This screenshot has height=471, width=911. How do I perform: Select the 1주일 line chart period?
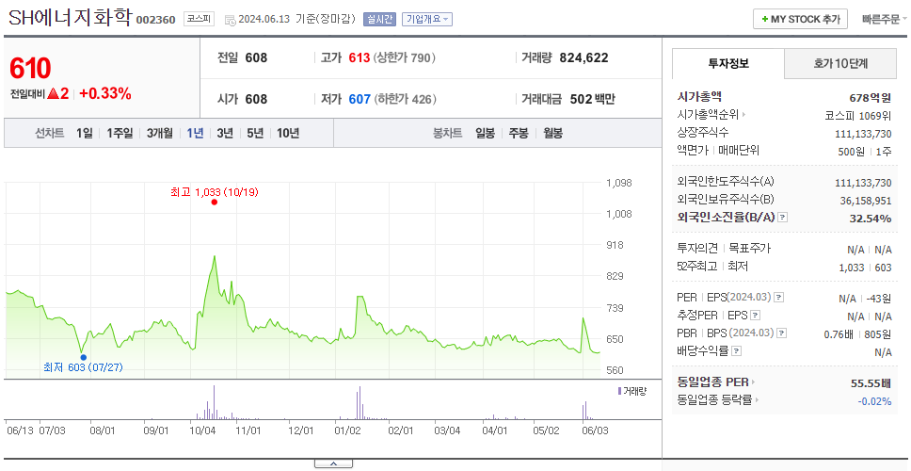[120, 133]
